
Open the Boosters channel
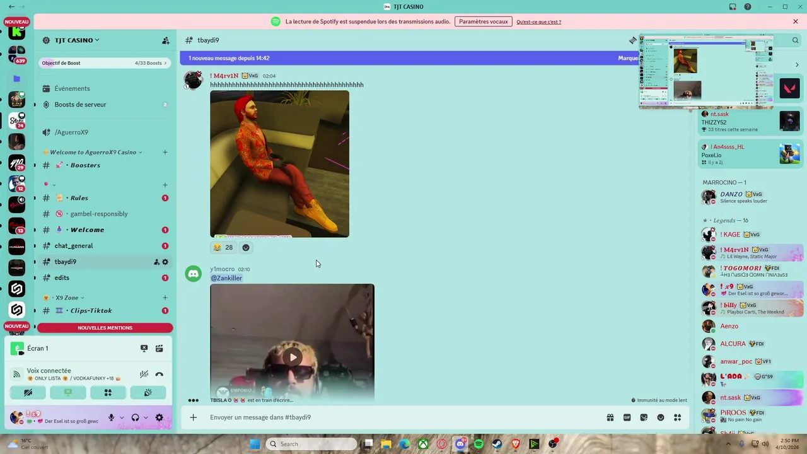(x=105, y=165)
